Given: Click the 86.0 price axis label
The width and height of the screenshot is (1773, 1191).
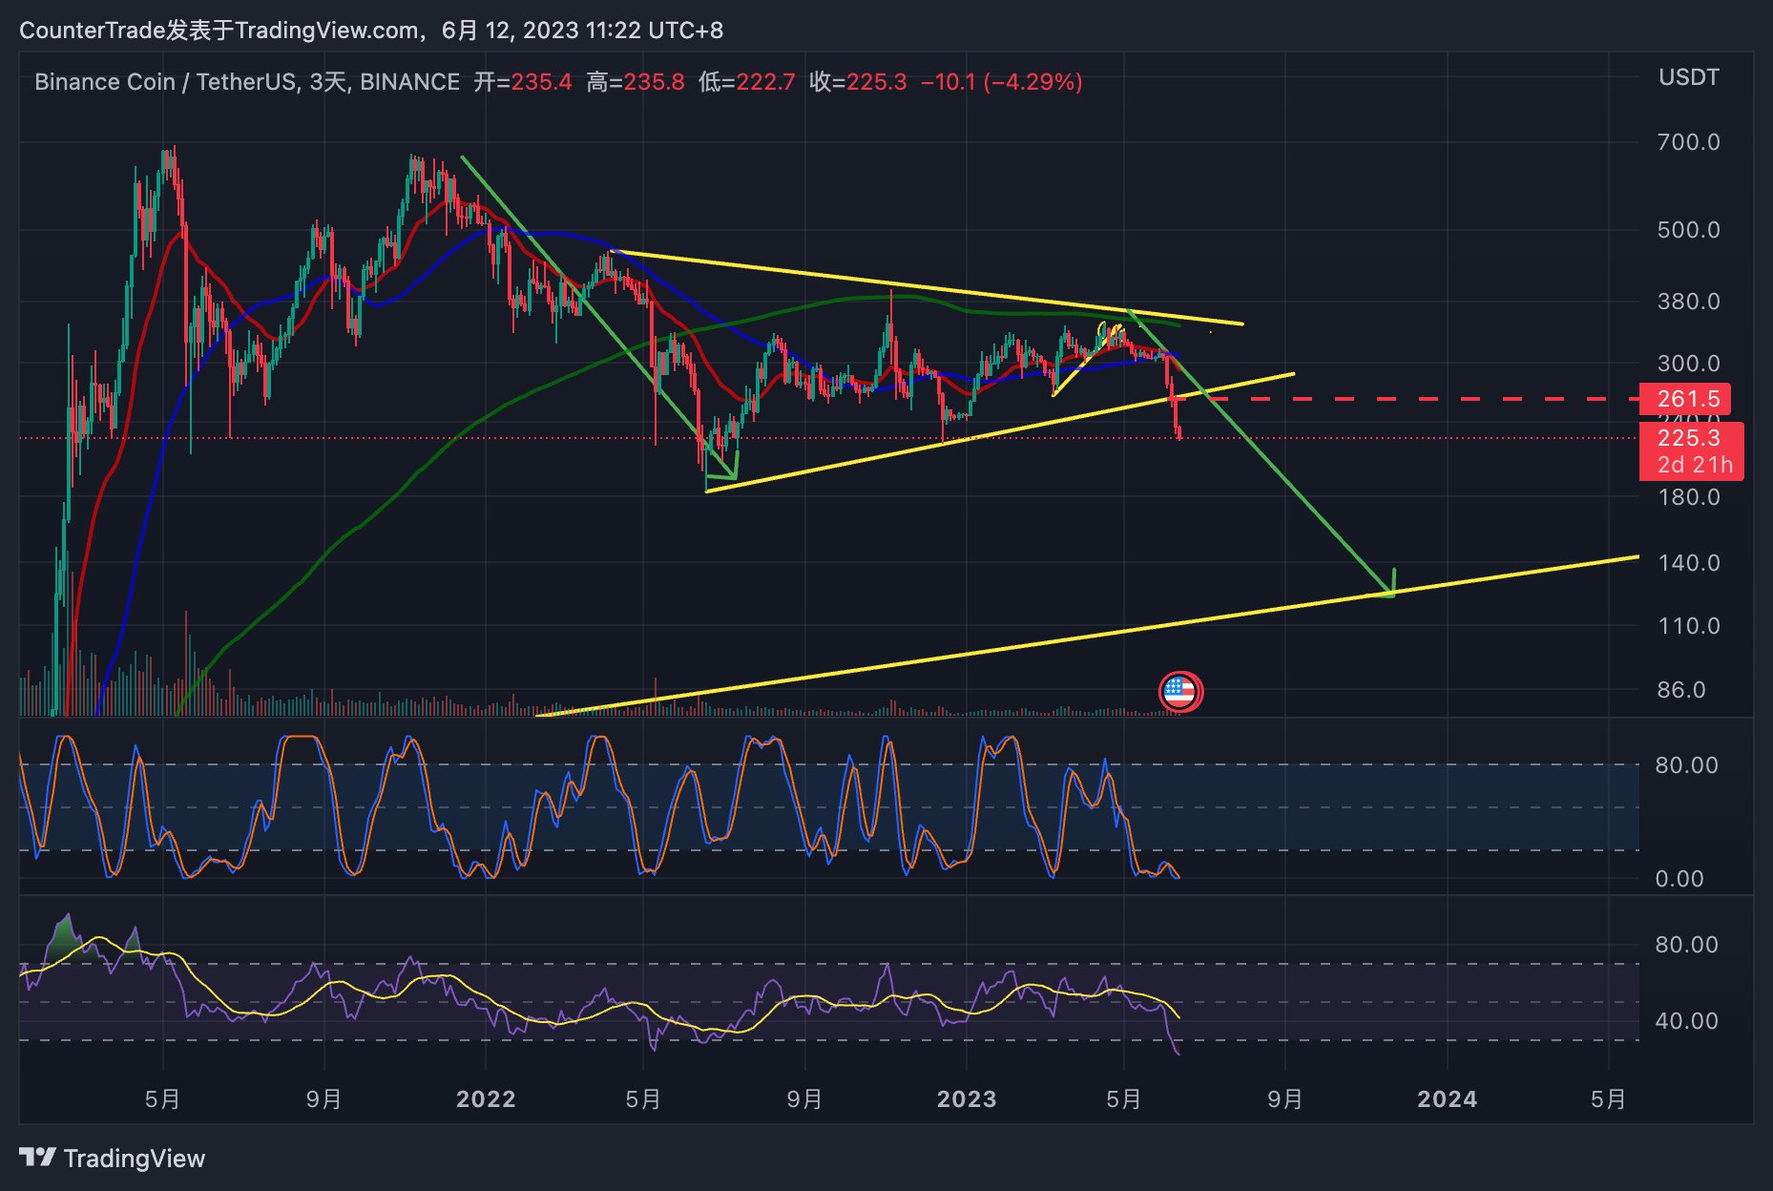Looking at the screenshot, I should tap(1680, 690).
